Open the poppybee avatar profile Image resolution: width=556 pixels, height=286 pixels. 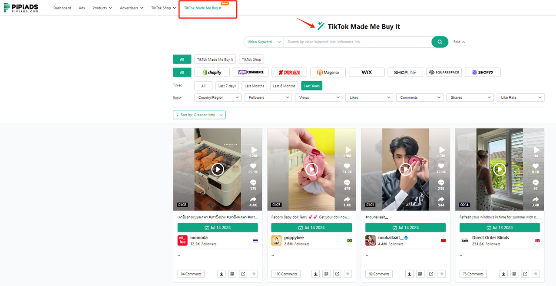[276, 240]
